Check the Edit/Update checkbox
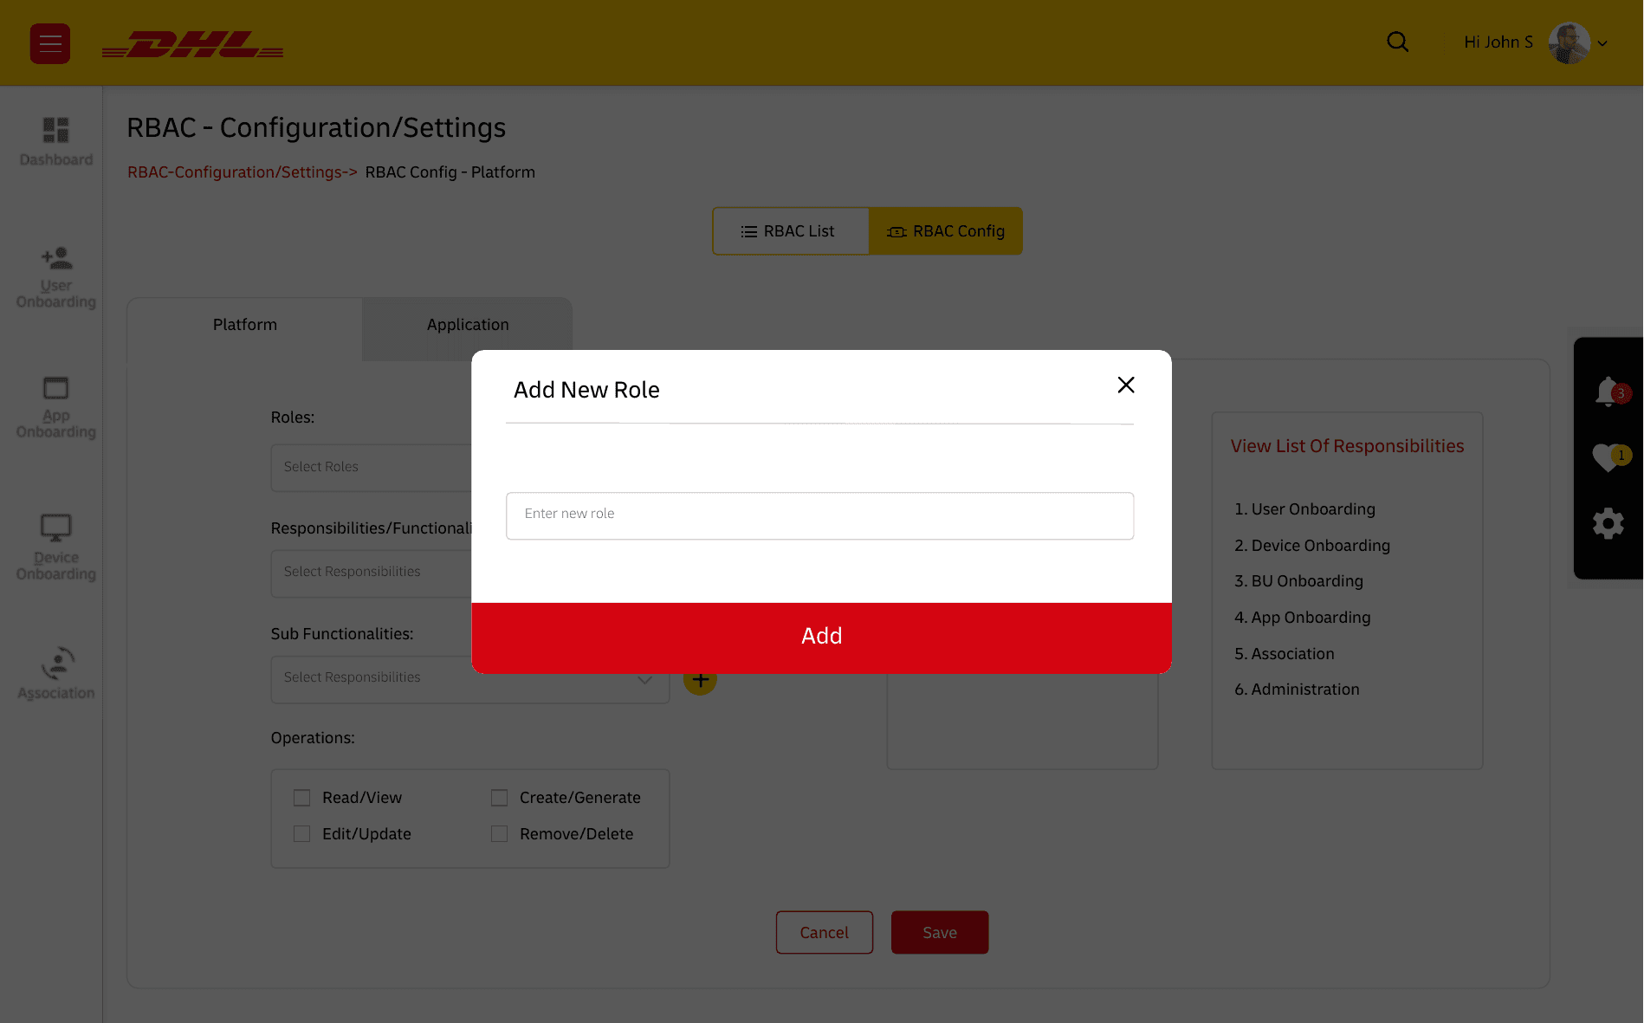 point(301,834)
